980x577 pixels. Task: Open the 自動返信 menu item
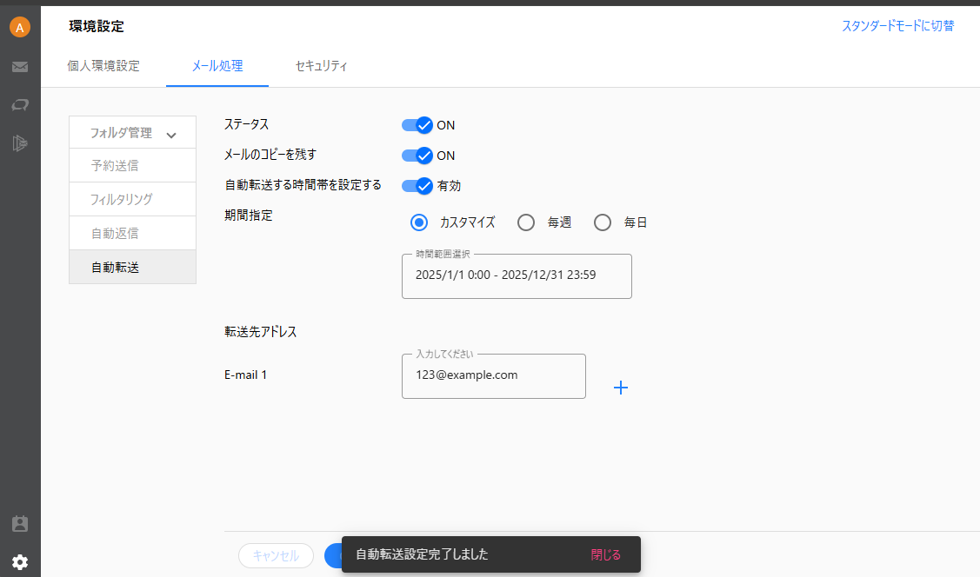pos(132,233)
